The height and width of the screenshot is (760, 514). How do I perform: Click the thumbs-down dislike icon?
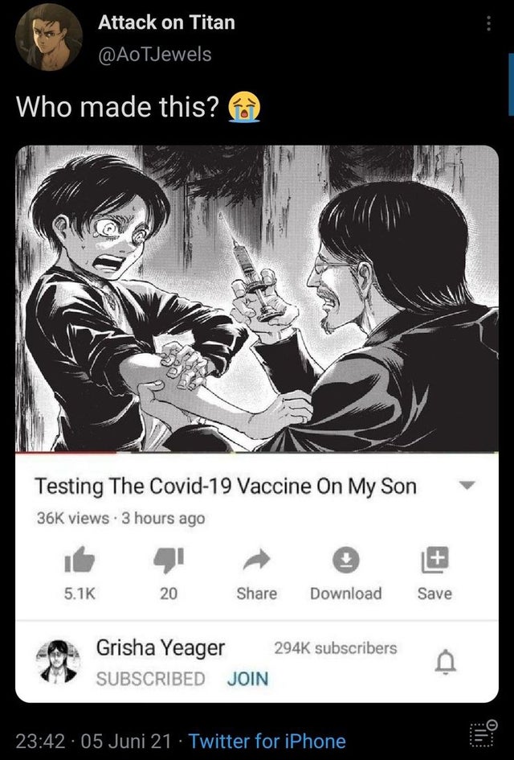[x=169, y=561]
